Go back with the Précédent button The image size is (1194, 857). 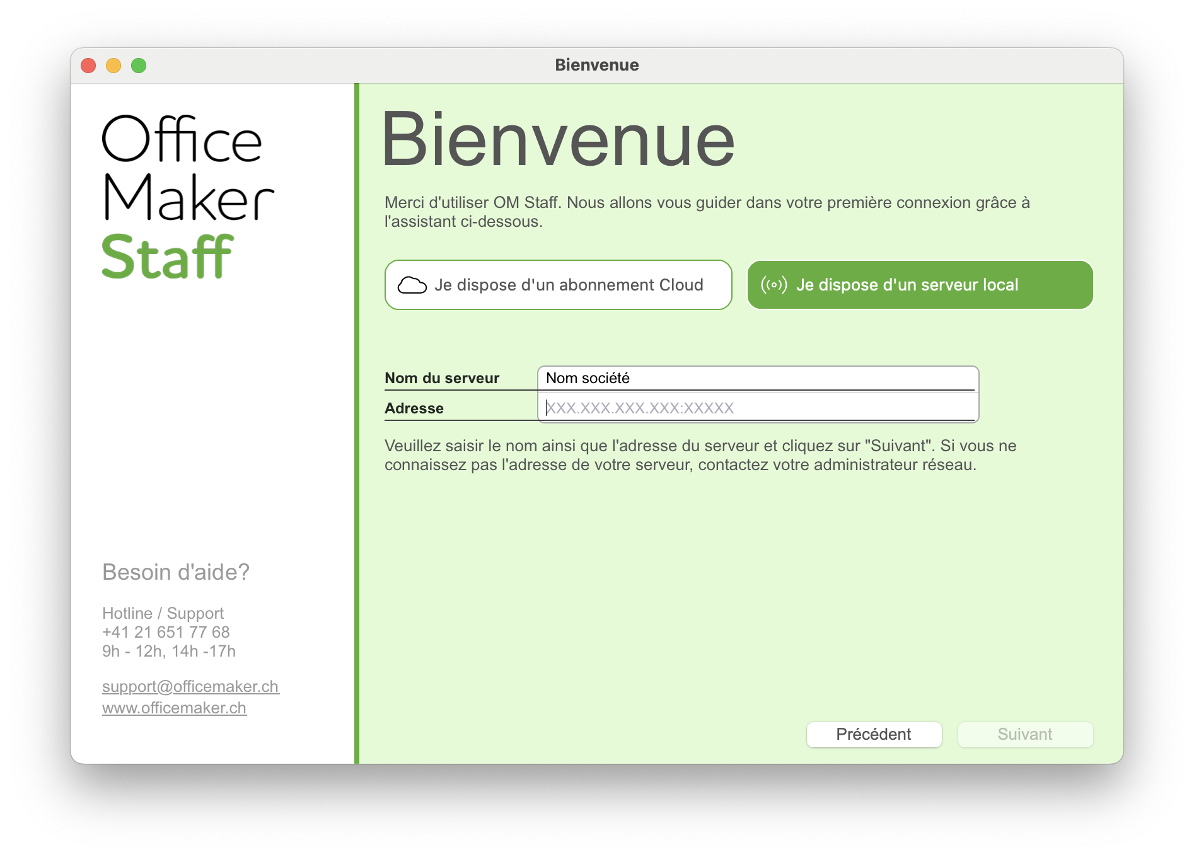(874, 735)
